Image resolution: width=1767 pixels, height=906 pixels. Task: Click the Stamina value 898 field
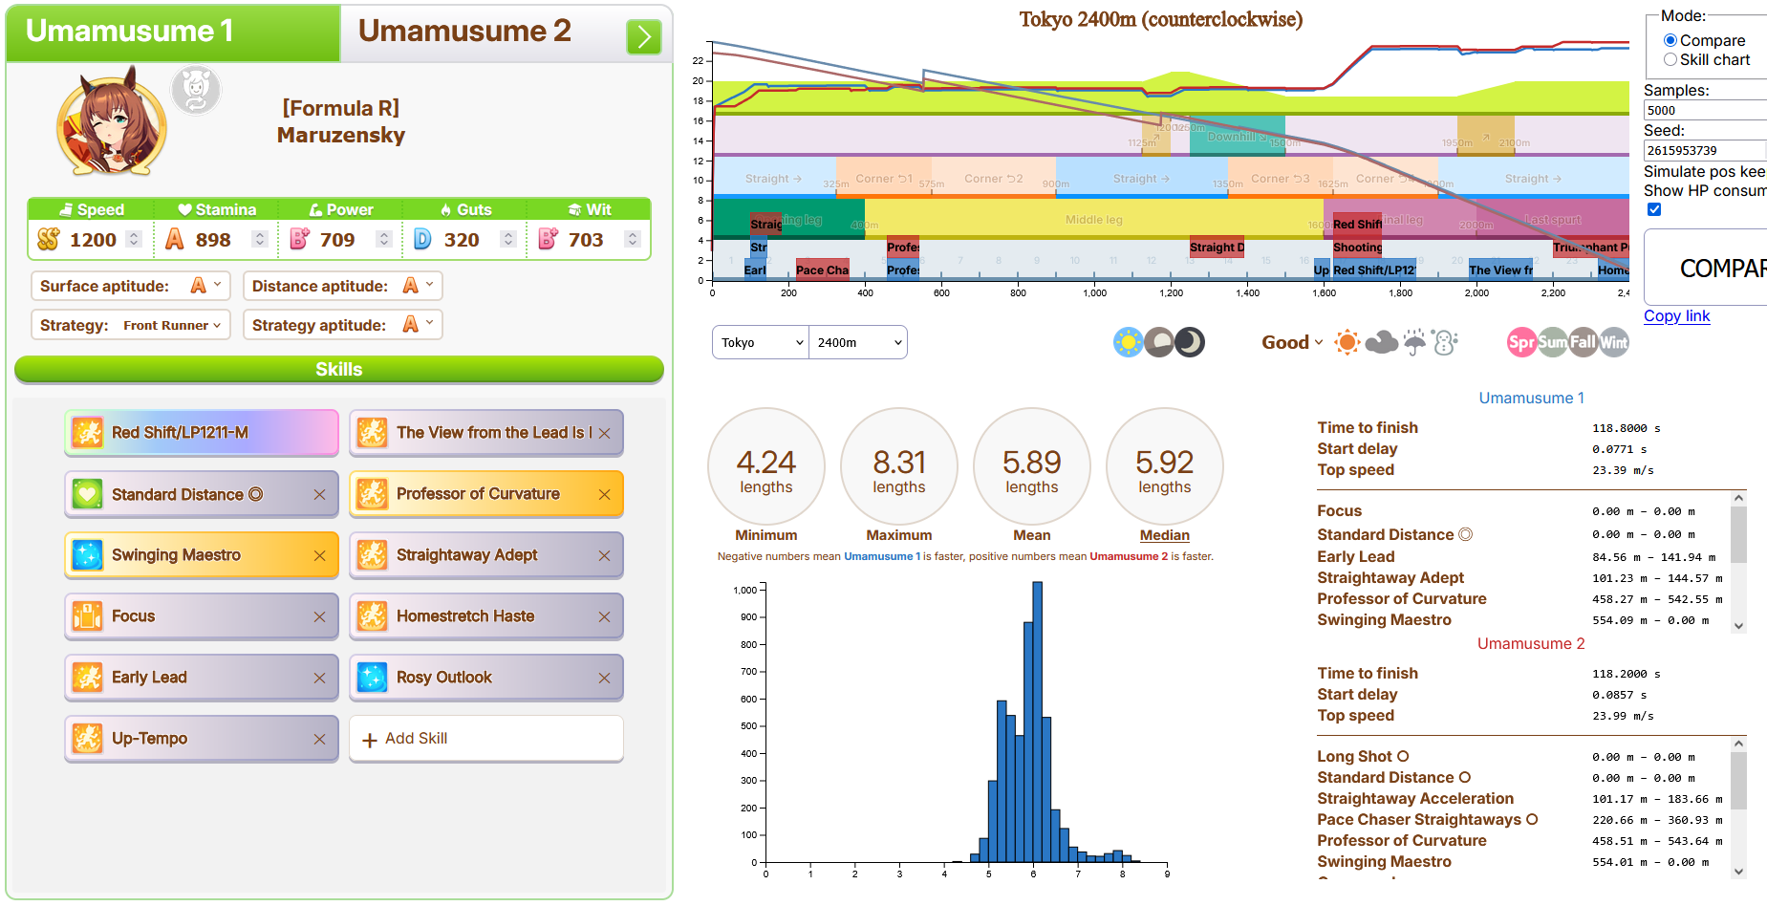(214, 240)
